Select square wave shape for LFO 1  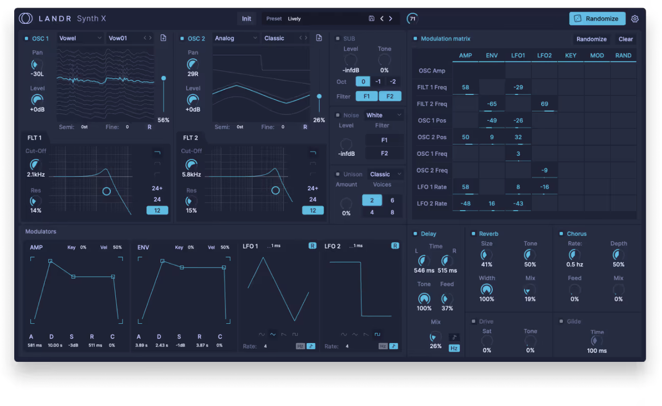point(295,334)
